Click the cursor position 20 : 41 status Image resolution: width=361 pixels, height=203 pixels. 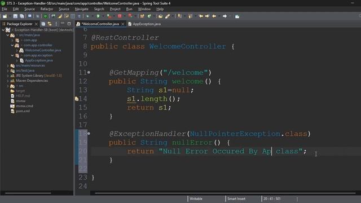point(272,198)
